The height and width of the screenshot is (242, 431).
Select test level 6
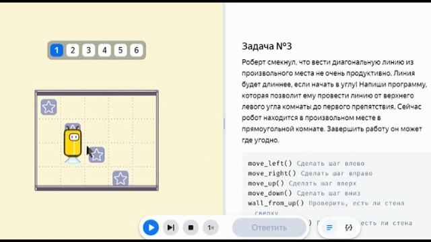click(136, 50)
